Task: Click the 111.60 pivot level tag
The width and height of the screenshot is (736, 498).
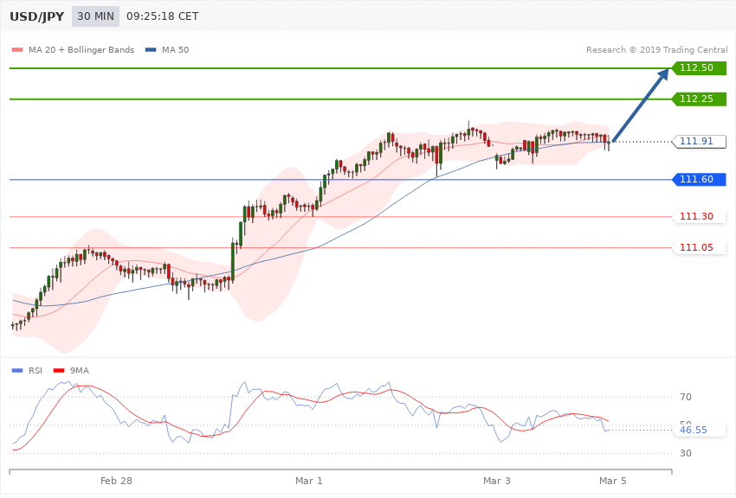Action: 700,179
